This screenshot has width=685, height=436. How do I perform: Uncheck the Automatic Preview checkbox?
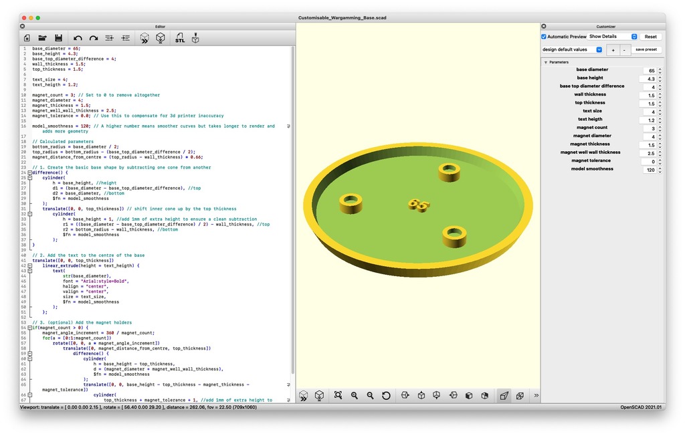pos(544,36)
